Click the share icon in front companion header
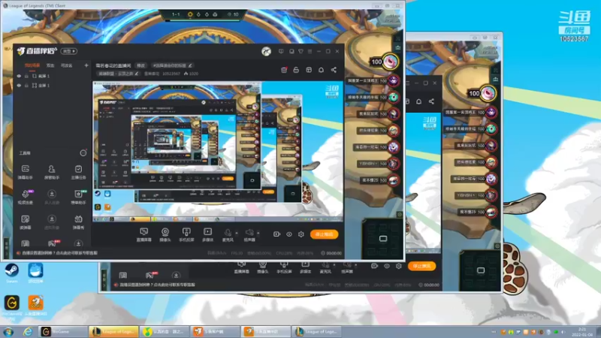The height and width of the screenshot is (338, 601). [334, 70]
